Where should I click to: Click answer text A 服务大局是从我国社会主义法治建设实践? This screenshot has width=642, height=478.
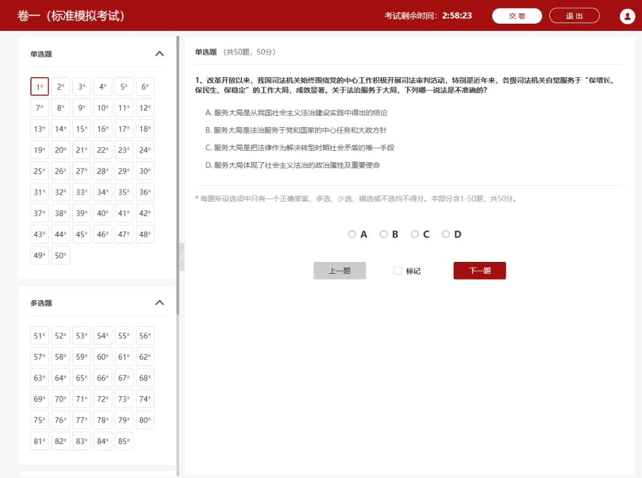tap(296, 112)
